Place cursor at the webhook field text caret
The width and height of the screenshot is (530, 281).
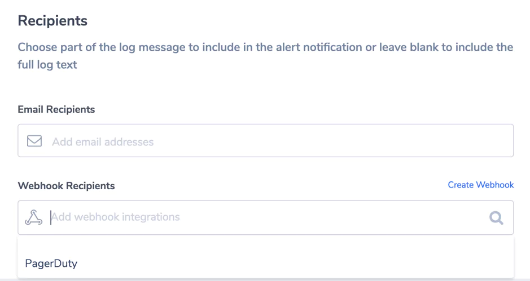click(51, 217)
